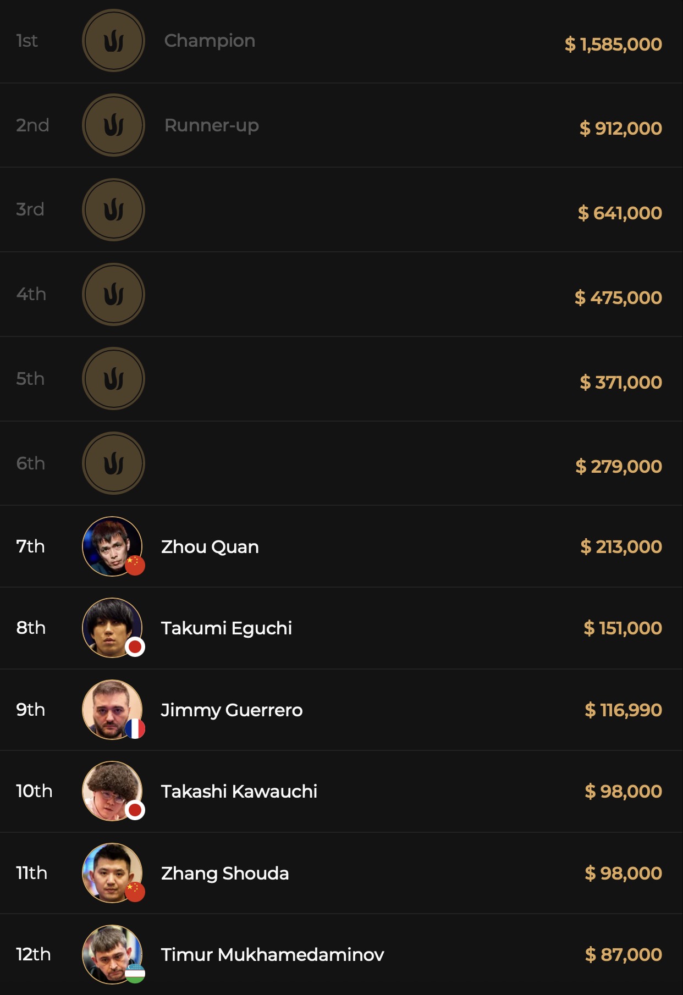683x995 pixels.
Task: Click the Takashi Kawauchi name
Action: point(239,792)
